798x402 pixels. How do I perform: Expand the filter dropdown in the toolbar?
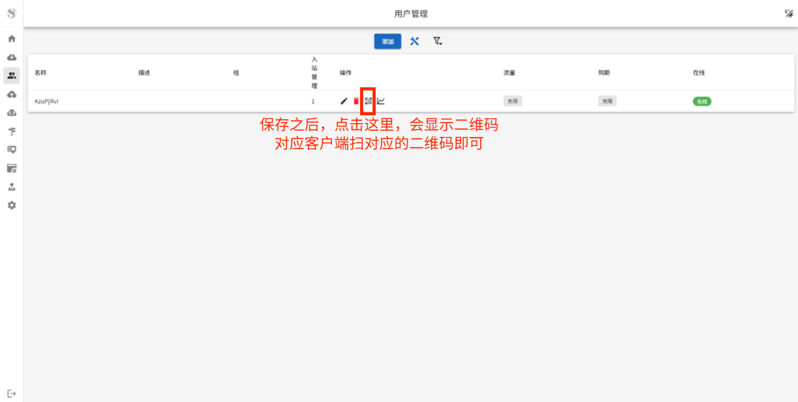pyautogui.click(x=437, y=41)
